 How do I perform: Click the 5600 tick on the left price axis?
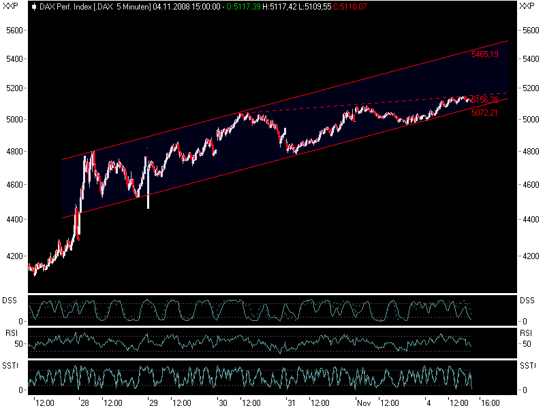[14, 31]
